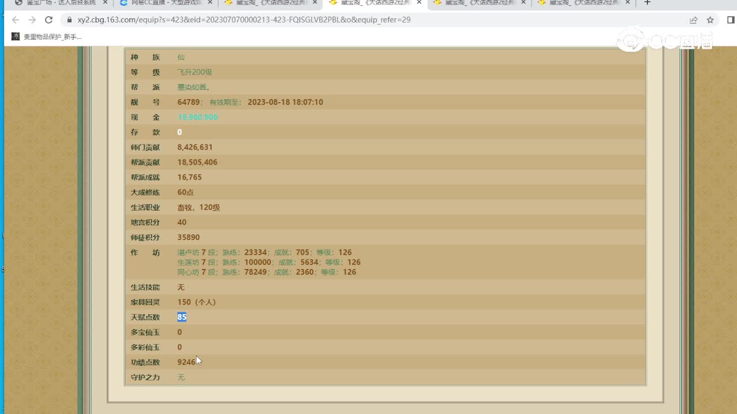Click the highlighted 天赋点数 value 85

pos(182,317)
